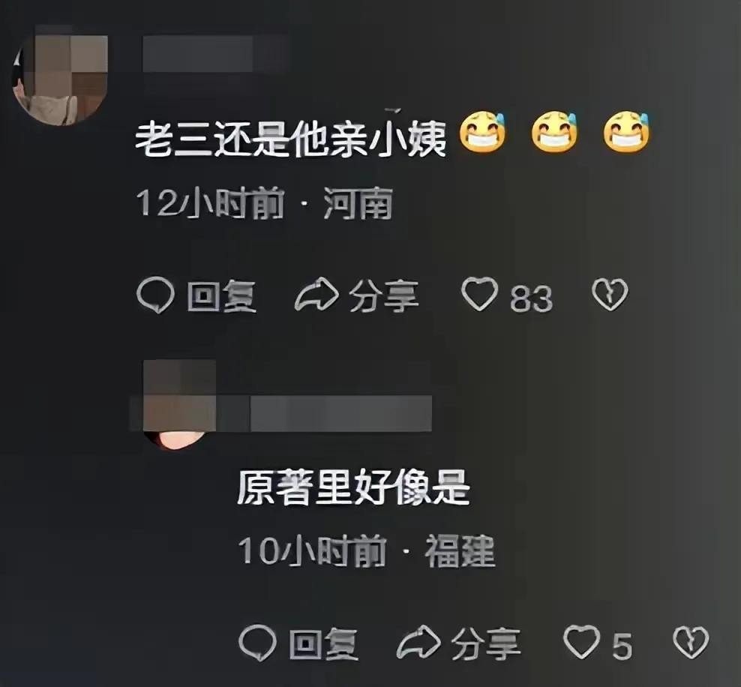This screenshot has height=687, width=741.
Task: Tap broken heart on the 福建 reply
Action: click(691, 642)
